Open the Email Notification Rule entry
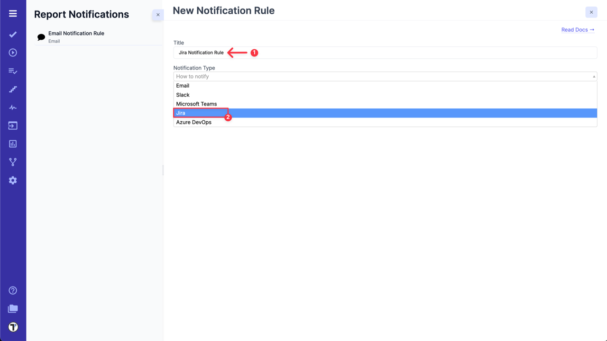This screenshot has height=341, width=607. pos(76,36)
